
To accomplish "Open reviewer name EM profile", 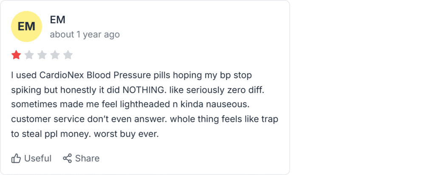I will (58, 20).
